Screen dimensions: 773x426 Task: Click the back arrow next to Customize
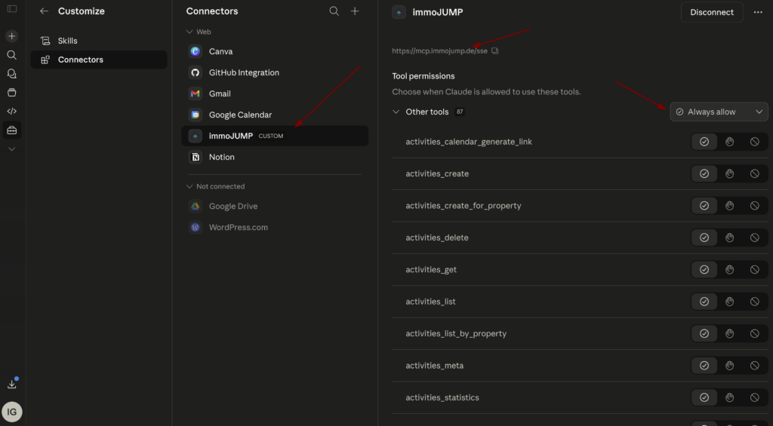(x=44, y=11)
